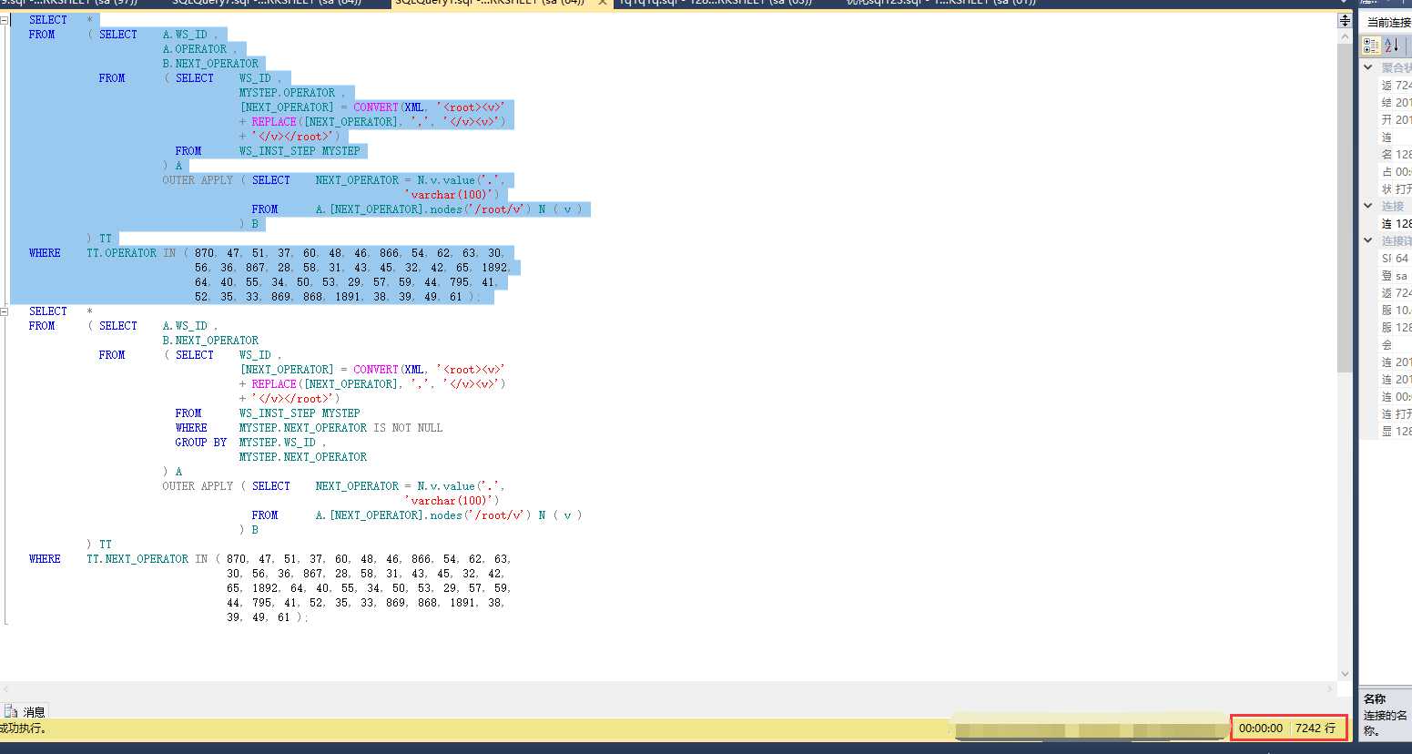The image size is (1412, 754).
Task: Click WS_INST_STEP MYSTEP in highlighted query
Action: pyautogui.click(x=300, y=151)
